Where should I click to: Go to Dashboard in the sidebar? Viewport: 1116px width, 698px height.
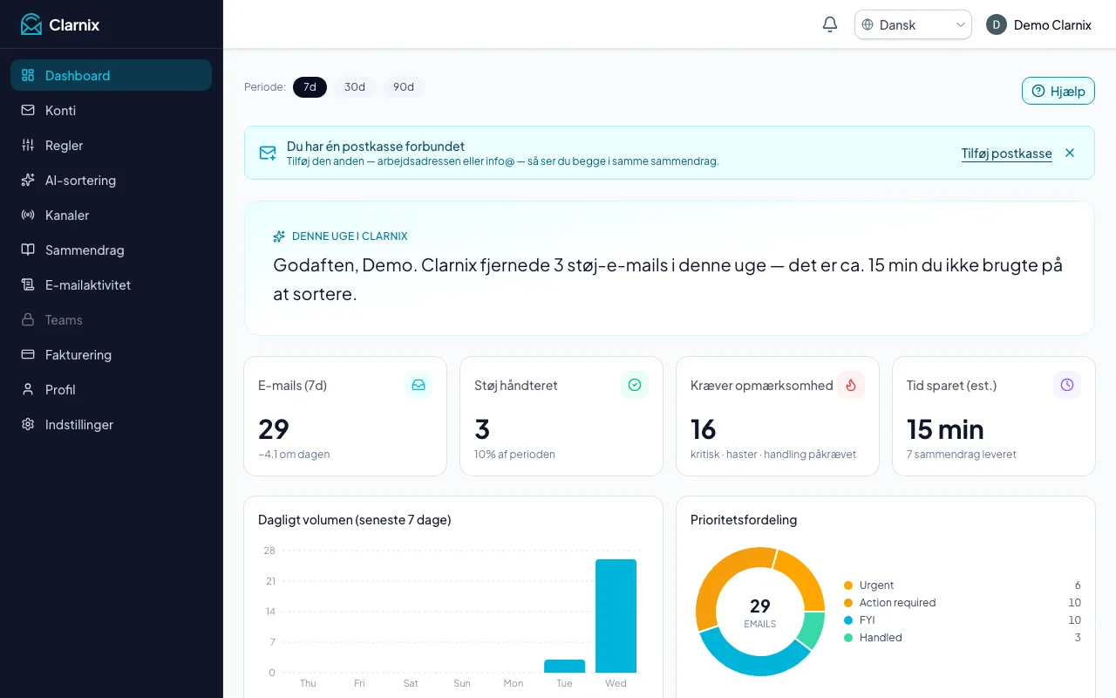(111, 75)
